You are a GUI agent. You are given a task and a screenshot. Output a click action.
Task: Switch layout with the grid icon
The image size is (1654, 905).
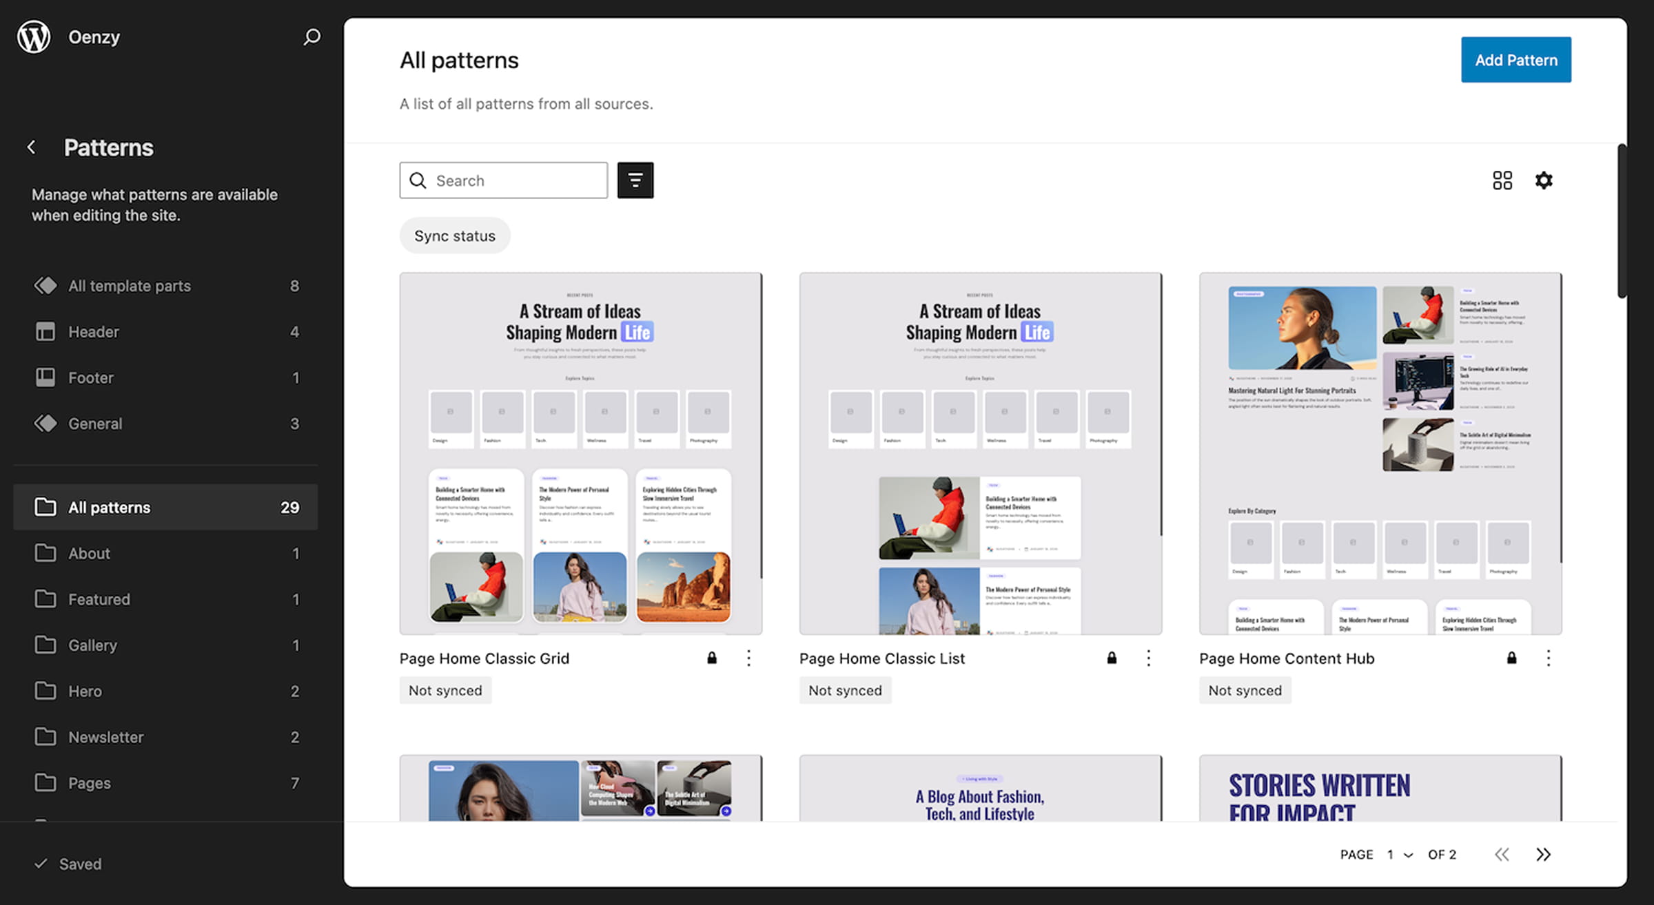1502,180
